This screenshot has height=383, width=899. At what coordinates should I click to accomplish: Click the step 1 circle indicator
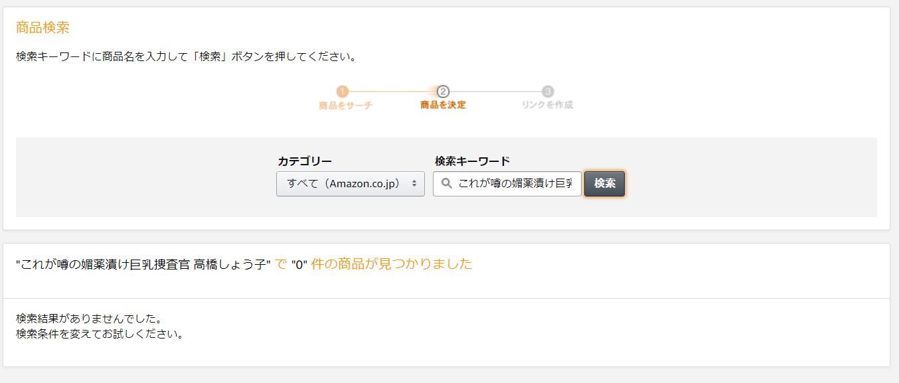[x=342, y=92]
